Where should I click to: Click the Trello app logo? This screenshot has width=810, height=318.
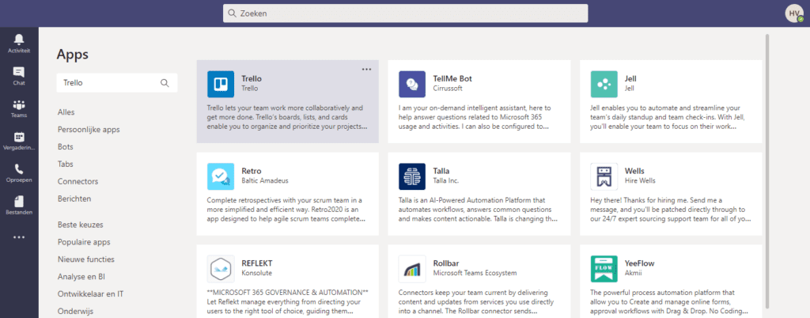[221, 84]
